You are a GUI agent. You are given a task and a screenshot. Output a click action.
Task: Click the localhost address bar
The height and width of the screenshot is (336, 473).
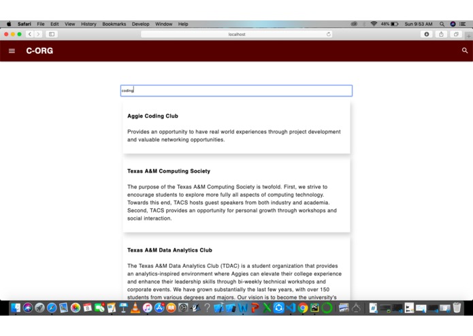(x=237, y=35)
